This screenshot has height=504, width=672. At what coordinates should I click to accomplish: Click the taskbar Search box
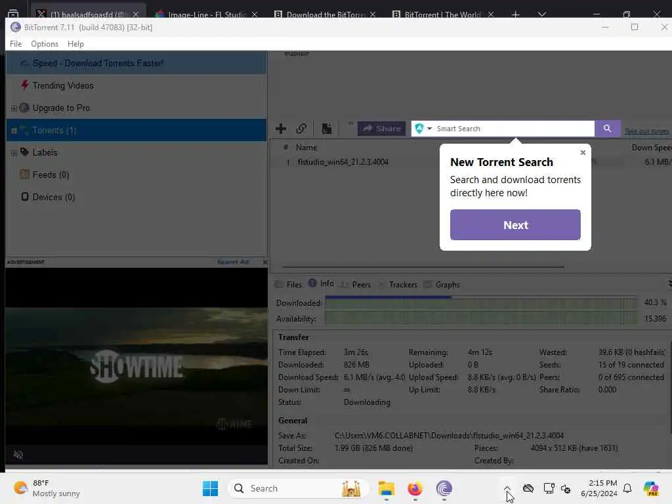coord(299,488)
